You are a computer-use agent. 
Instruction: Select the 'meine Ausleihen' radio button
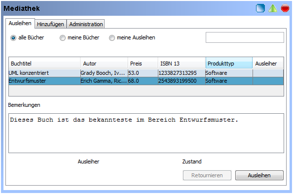(x=112, y=38)
